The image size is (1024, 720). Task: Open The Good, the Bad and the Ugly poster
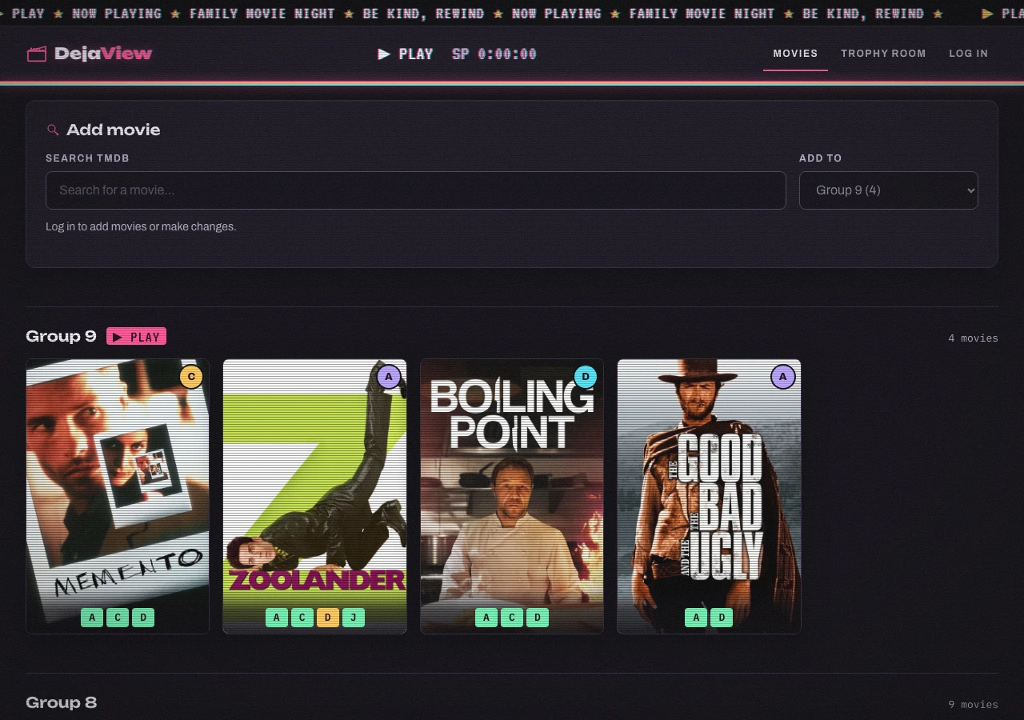[709, 496]
